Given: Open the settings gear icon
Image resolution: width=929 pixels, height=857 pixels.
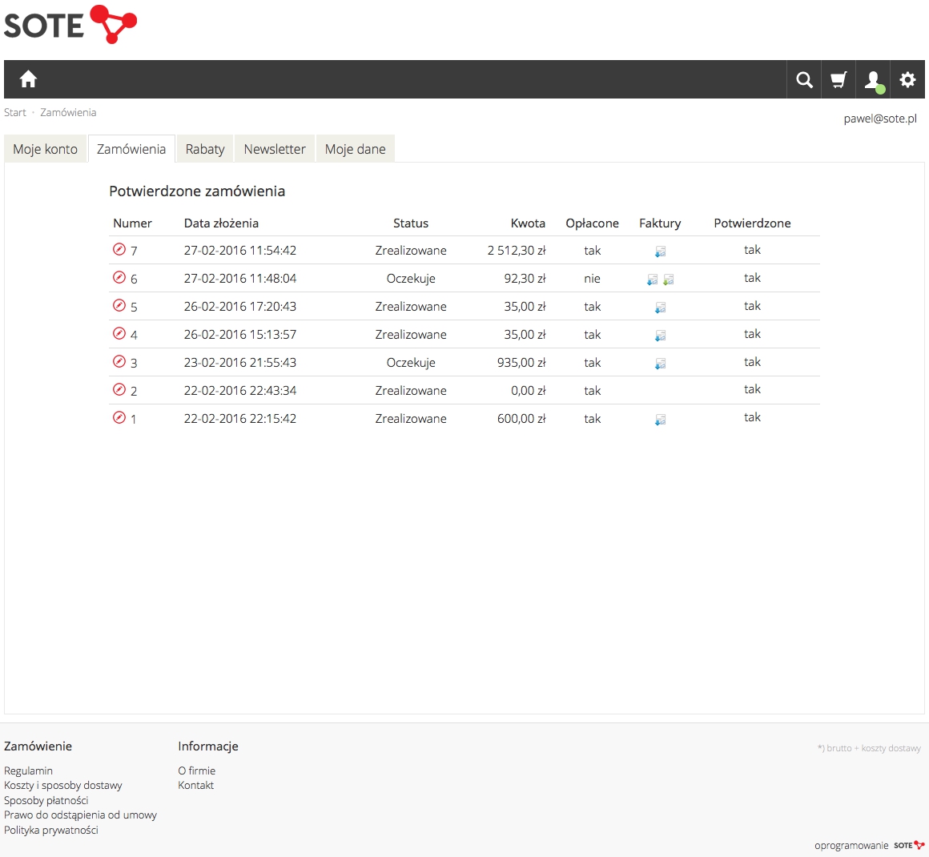Looking at the screenshot, I should point(907,79).
